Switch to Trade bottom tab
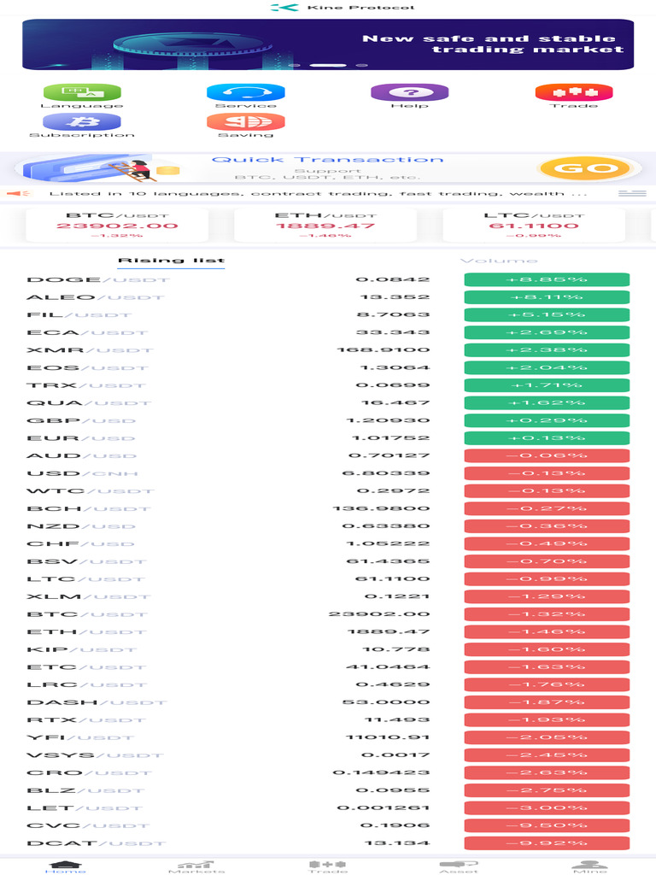 coord(327,866)
